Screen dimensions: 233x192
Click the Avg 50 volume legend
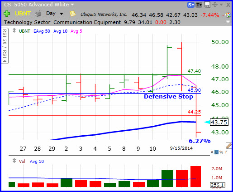(37, 162)
